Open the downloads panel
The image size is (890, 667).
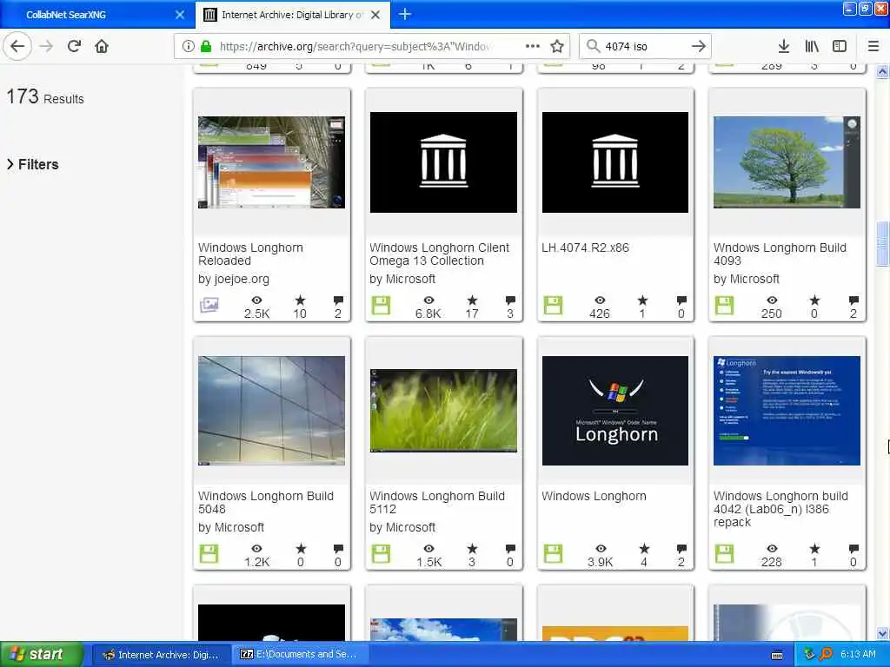pos(784,46)
